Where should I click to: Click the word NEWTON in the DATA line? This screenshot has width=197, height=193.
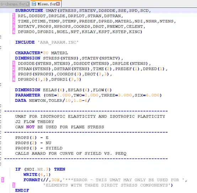point(37,100)
